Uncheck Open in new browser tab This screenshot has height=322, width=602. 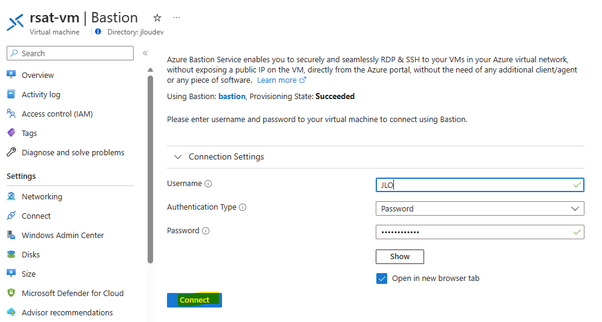[x=382, y=279]
